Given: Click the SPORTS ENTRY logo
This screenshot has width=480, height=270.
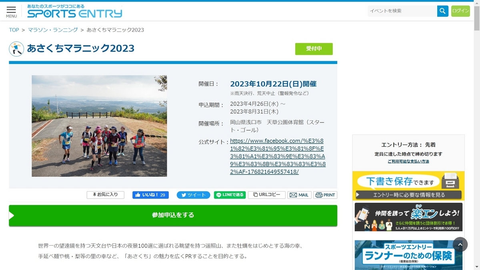Looking at the screenshot, I should 75,12.
